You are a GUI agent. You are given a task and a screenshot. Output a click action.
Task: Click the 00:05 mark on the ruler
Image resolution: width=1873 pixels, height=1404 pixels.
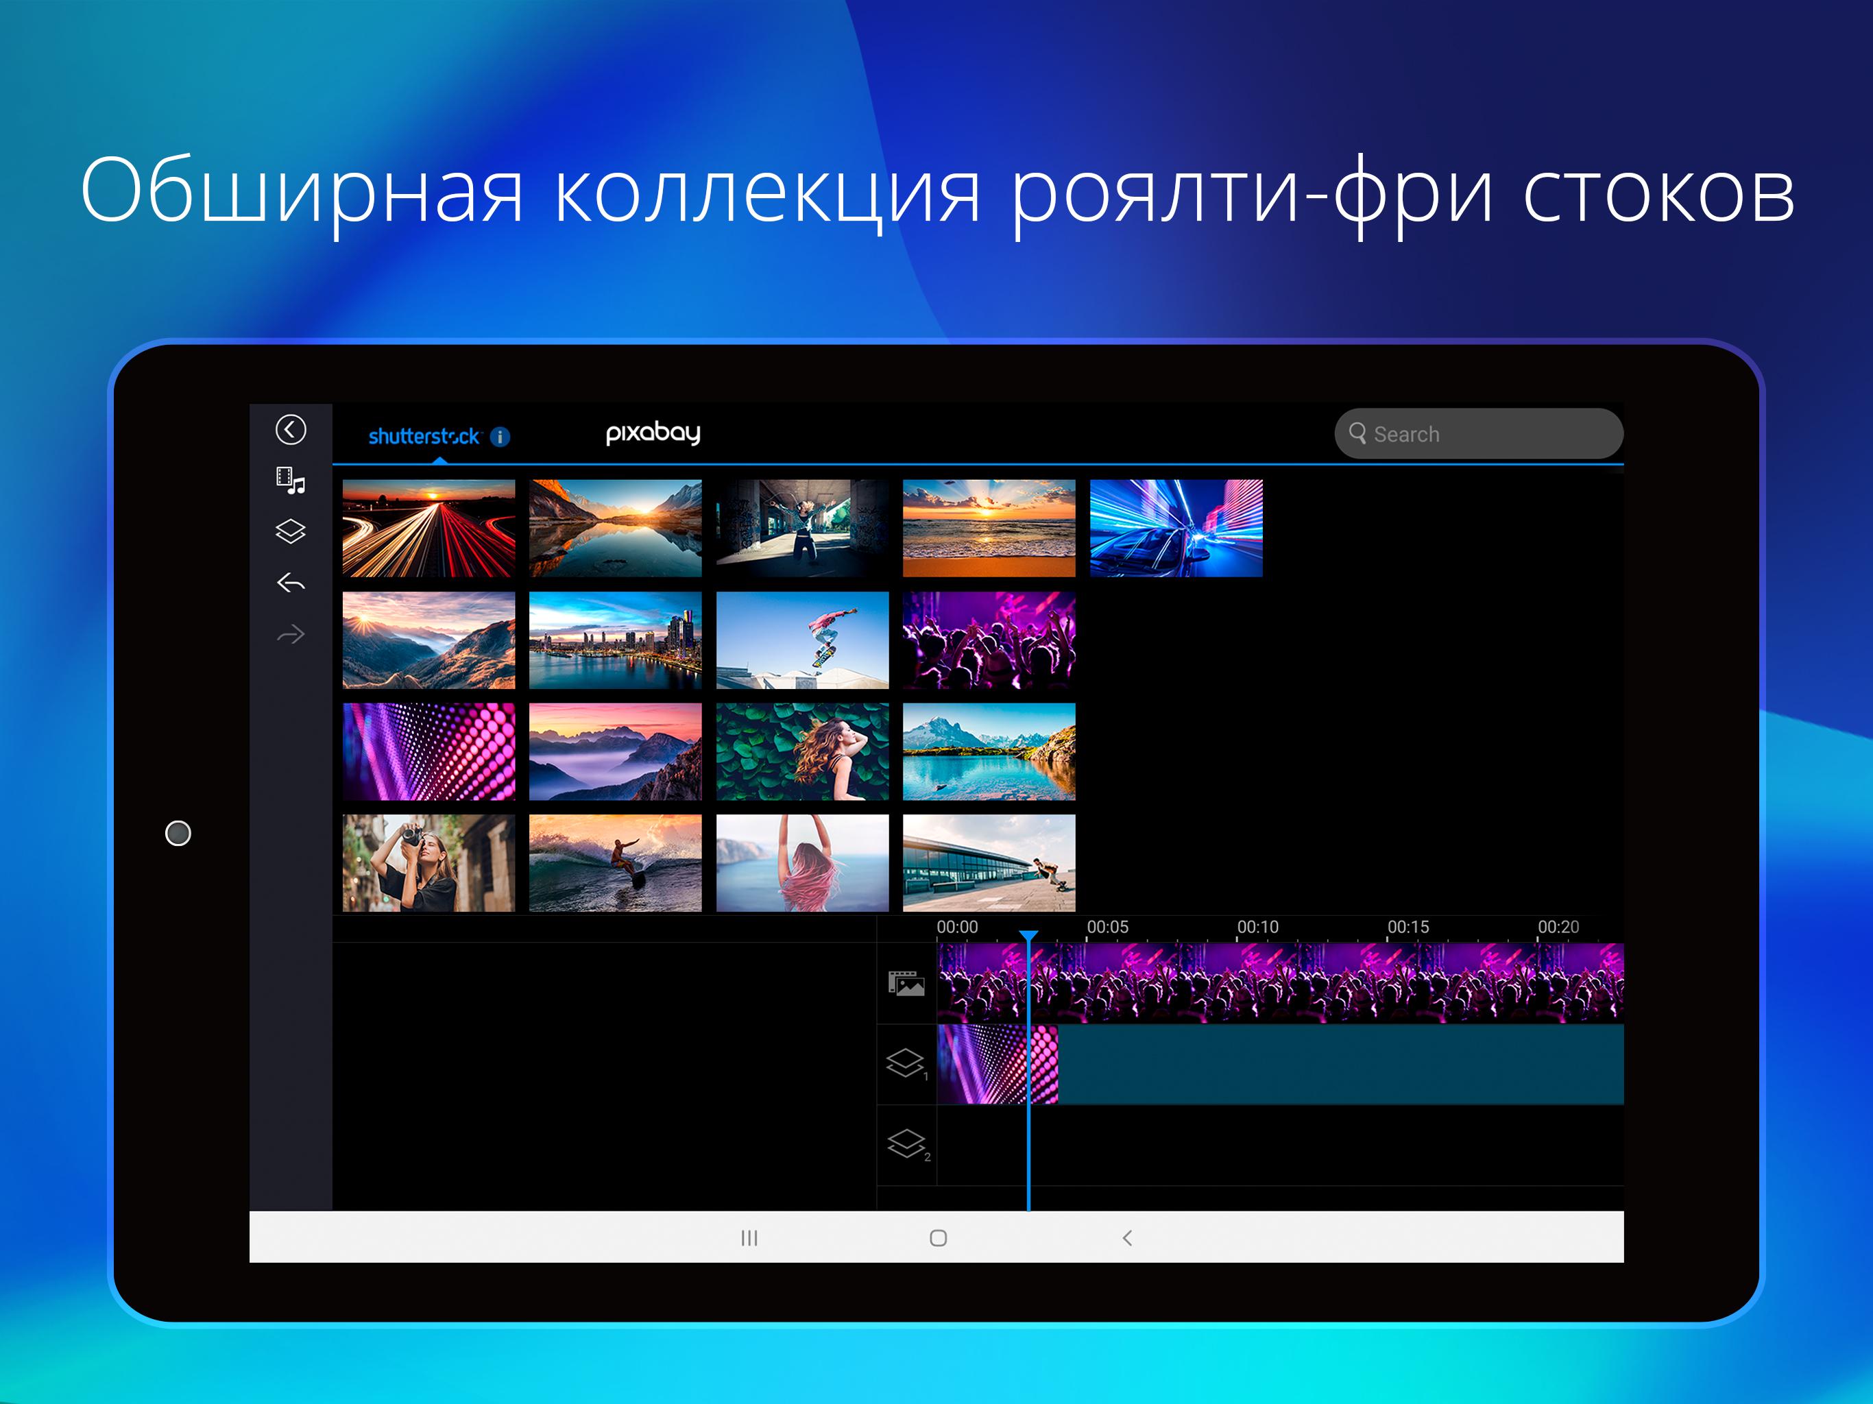click(1107, 926)
